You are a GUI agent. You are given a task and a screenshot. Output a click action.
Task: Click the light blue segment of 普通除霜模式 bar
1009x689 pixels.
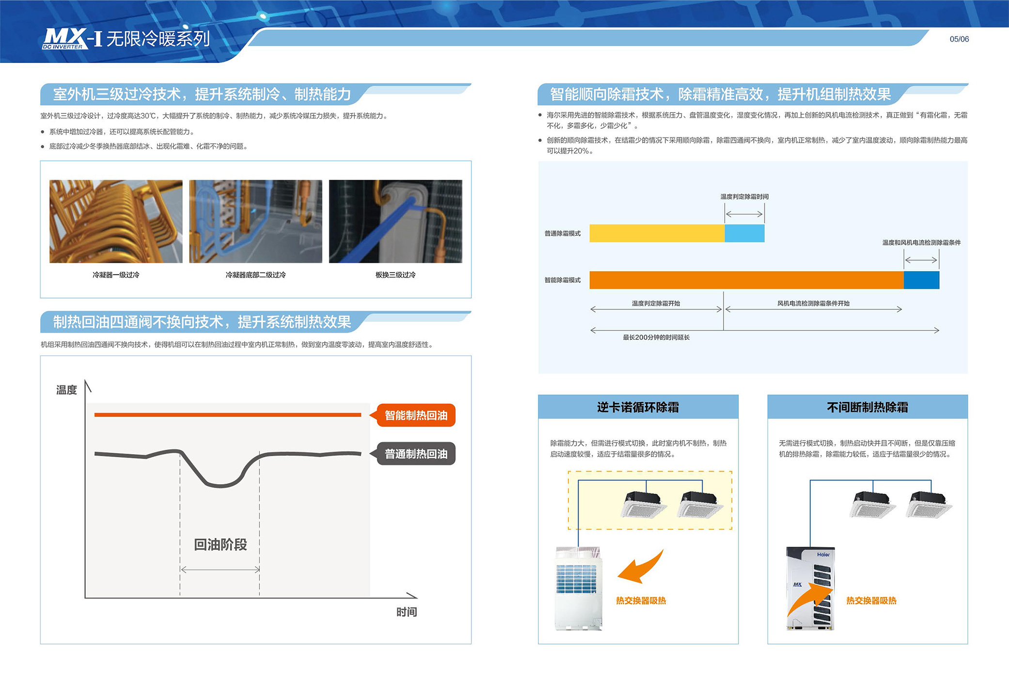click(745, 233)
